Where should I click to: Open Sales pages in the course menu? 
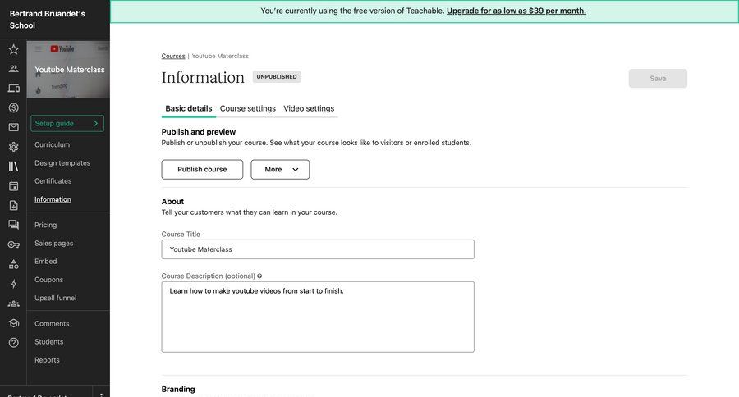tap(53, 244)
